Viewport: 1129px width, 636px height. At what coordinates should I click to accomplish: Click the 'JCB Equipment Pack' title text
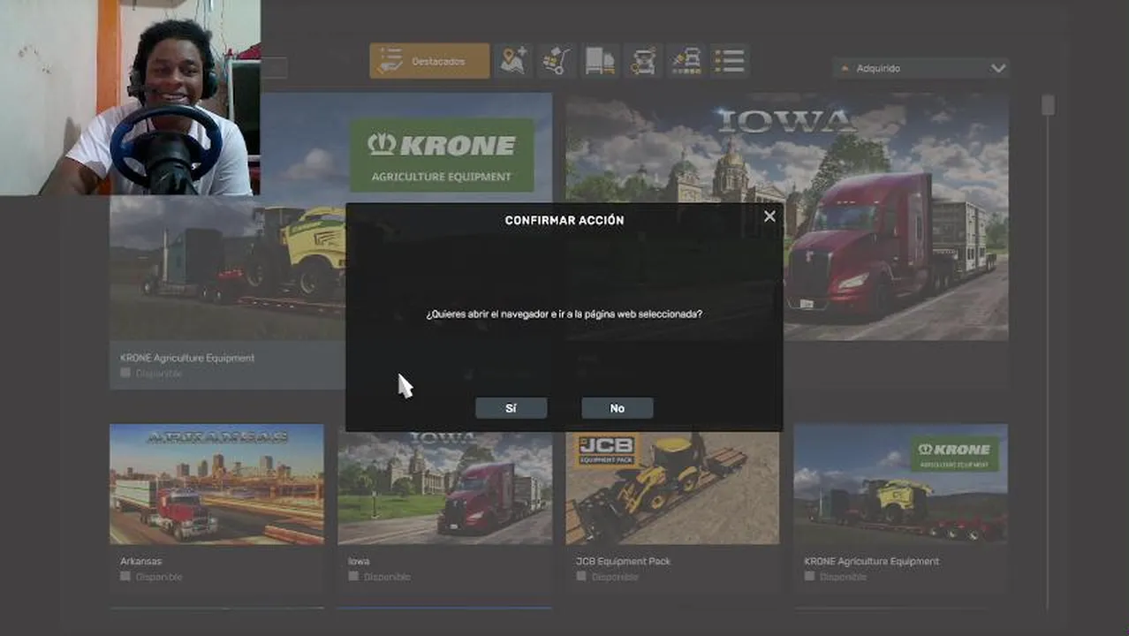623,561
